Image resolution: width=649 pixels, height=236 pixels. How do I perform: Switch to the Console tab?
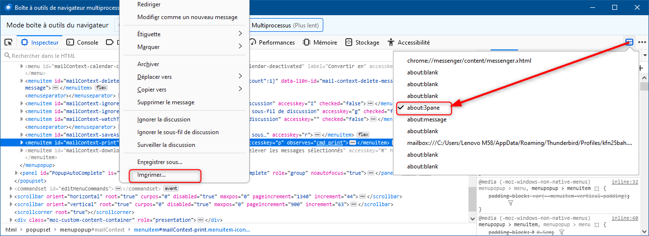(82, 43)
